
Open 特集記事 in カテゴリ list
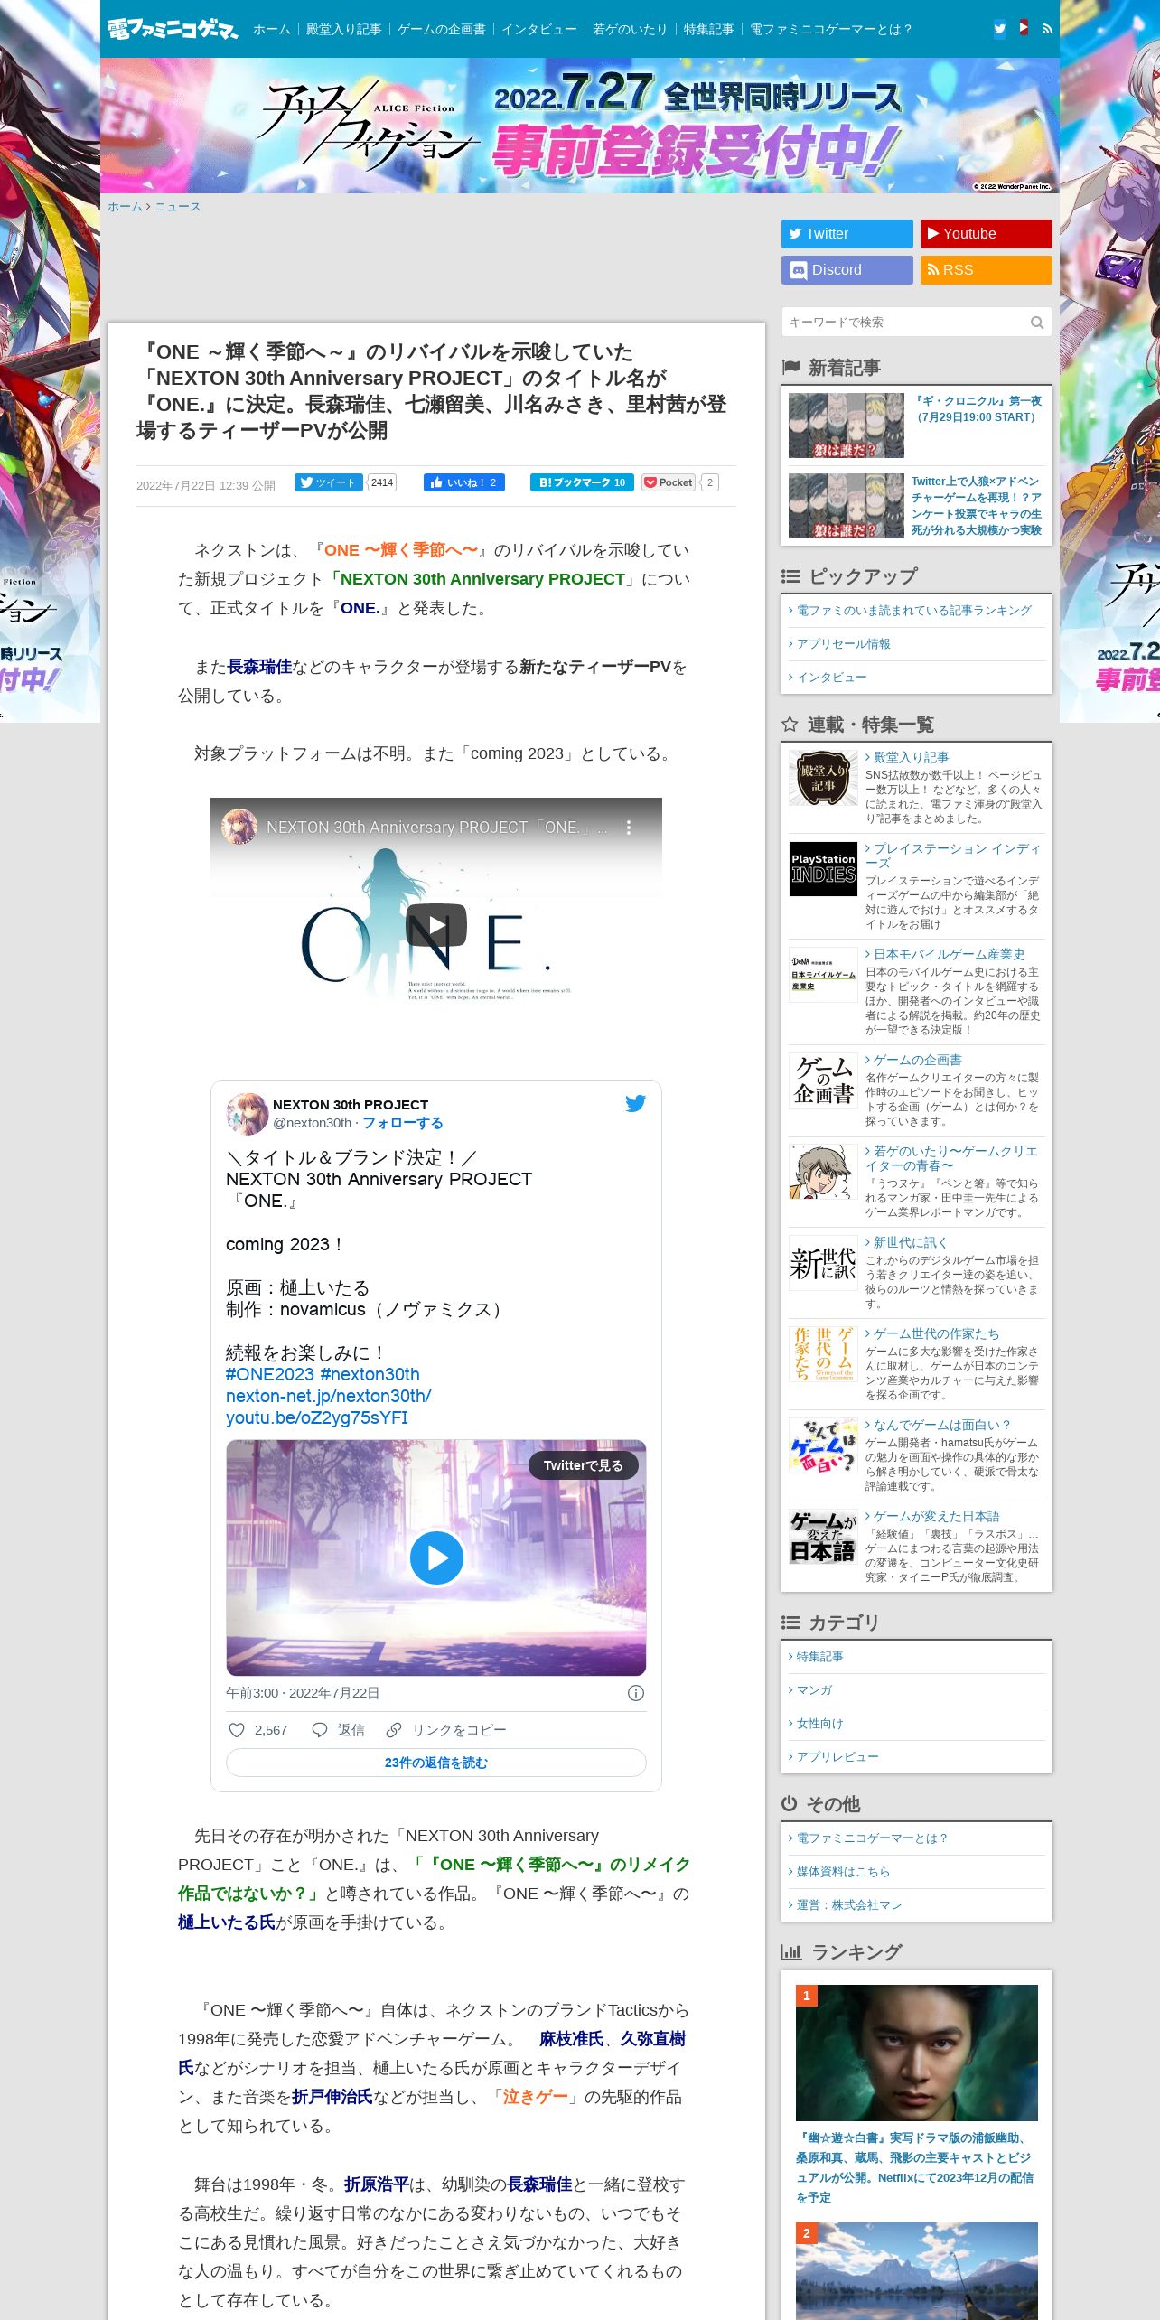pos(819,1657)
